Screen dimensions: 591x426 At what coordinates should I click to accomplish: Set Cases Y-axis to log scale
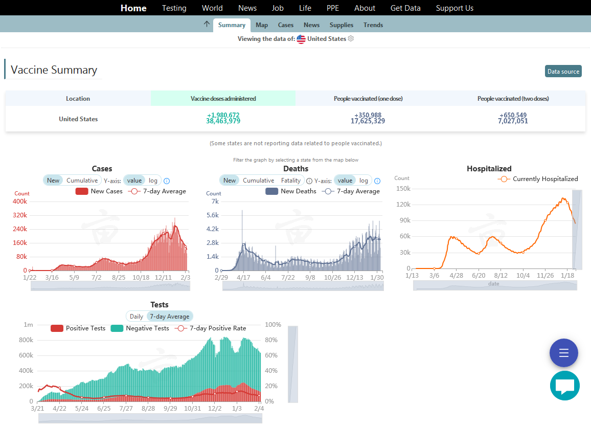point(153,181)
